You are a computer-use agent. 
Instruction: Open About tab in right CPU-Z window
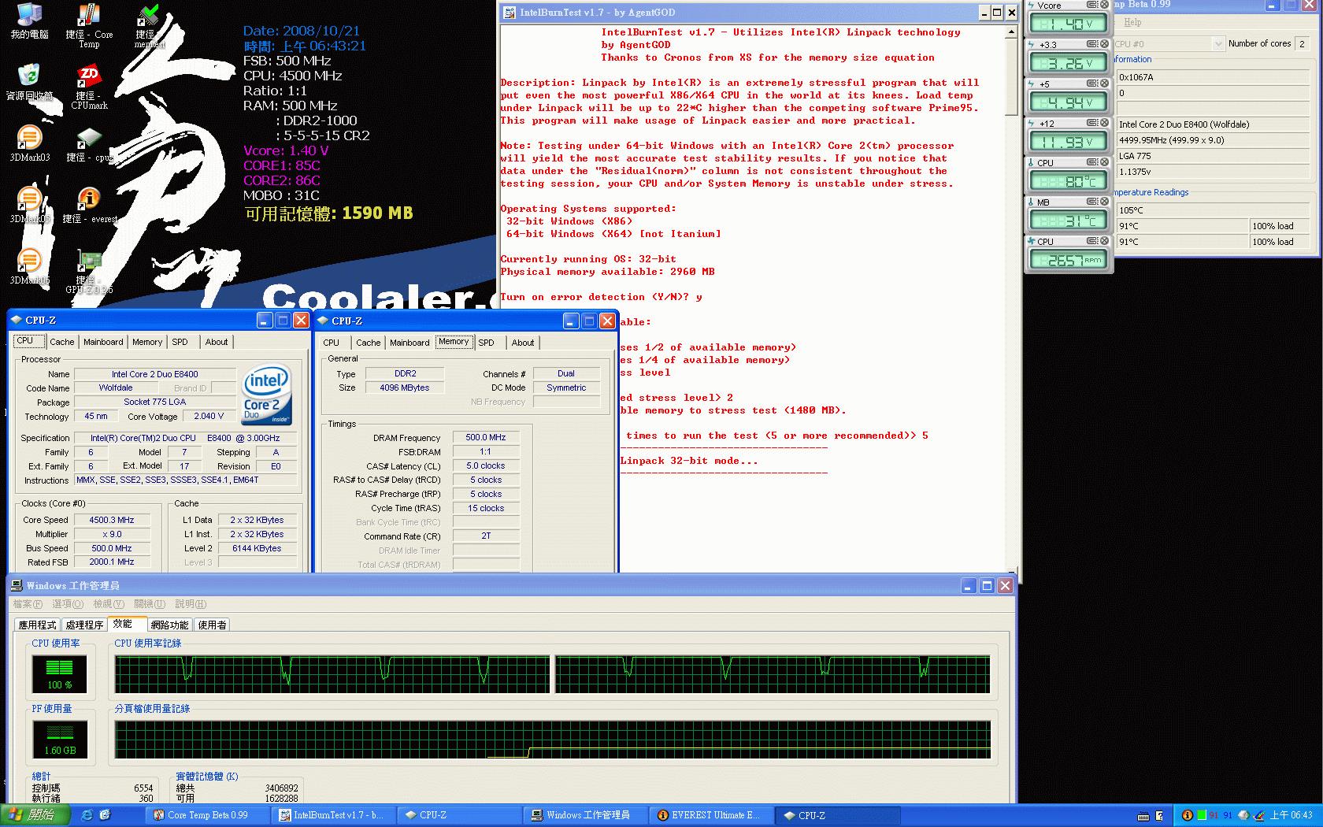(x=523, y=343)
